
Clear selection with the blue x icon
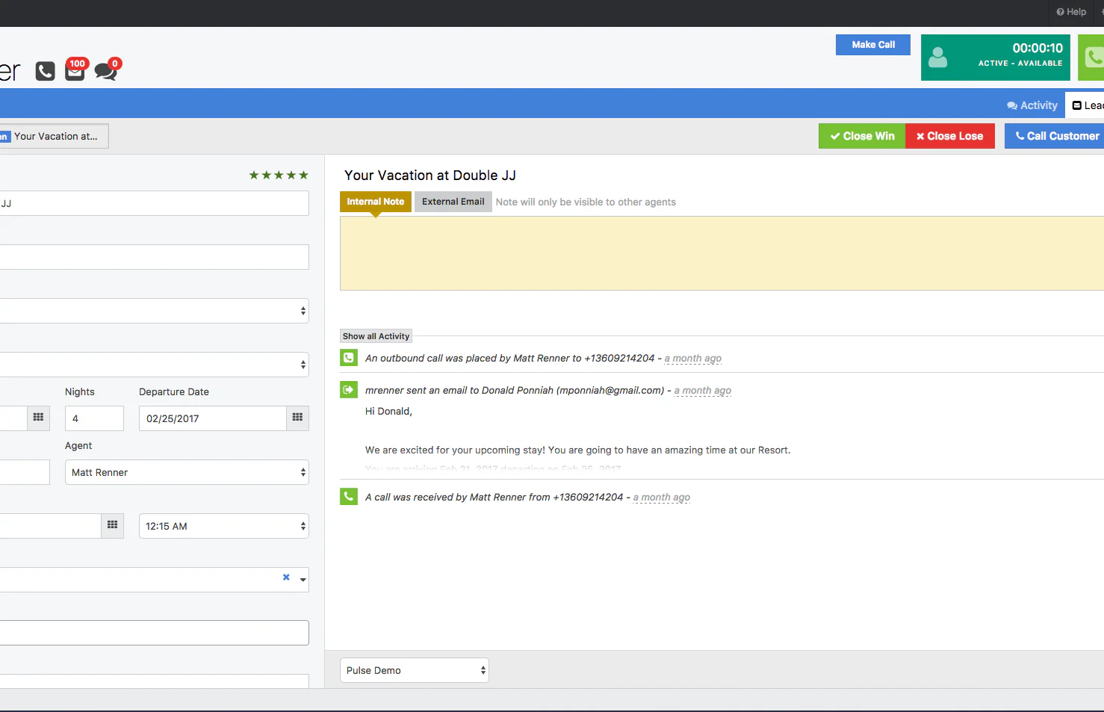coord(286,578)
